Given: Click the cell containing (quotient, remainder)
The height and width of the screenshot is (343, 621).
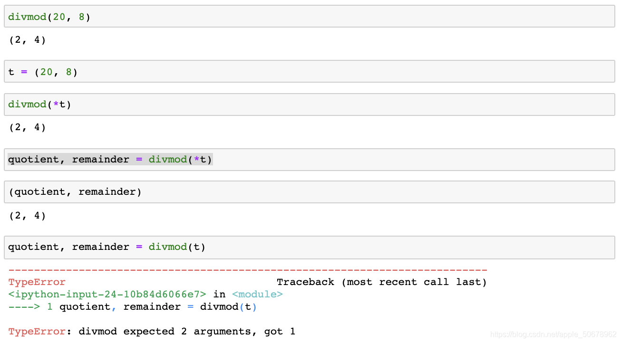Looking at the screenshot, I should 310,192.
